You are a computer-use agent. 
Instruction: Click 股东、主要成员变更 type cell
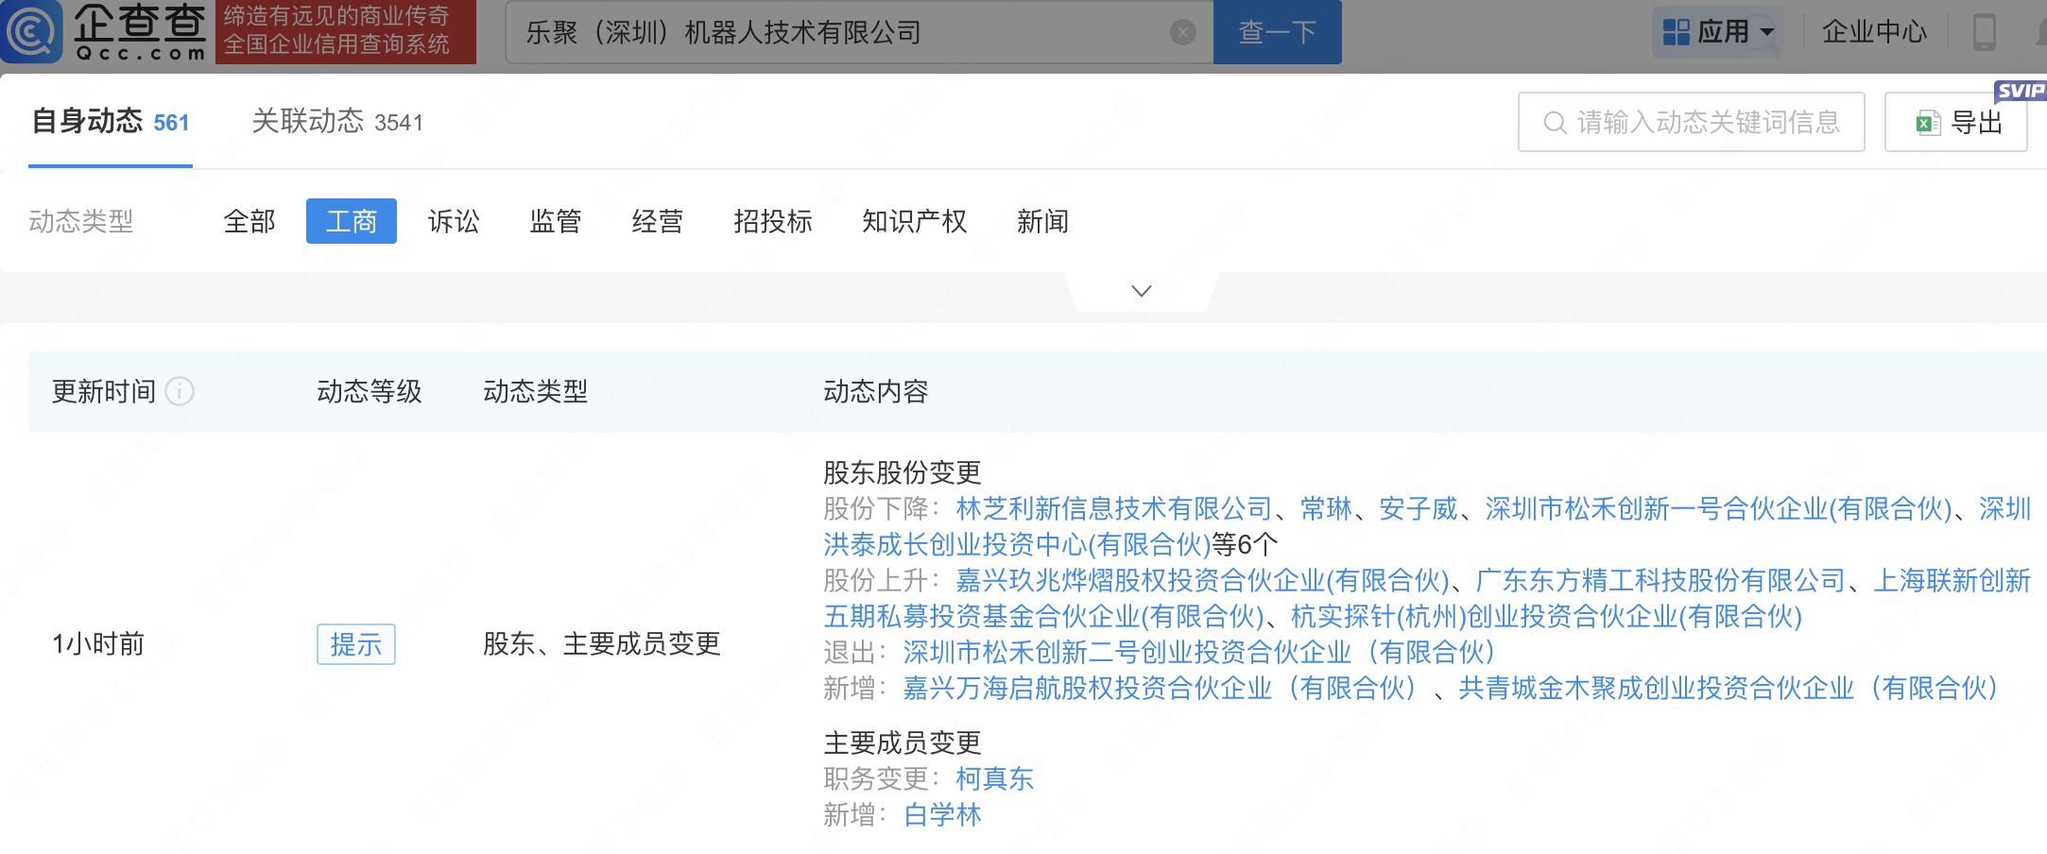click(x=602, y=644)
